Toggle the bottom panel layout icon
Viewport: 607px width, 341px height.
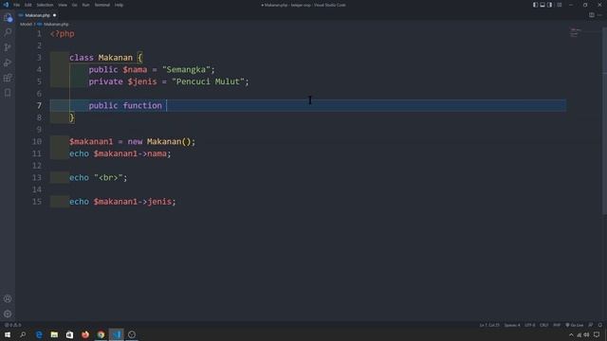543,5
